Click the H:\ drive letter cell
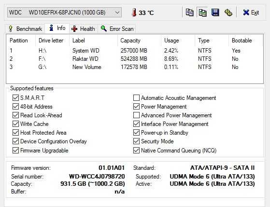Viewport: 270px width, 207px height. [x=43, y=51]
